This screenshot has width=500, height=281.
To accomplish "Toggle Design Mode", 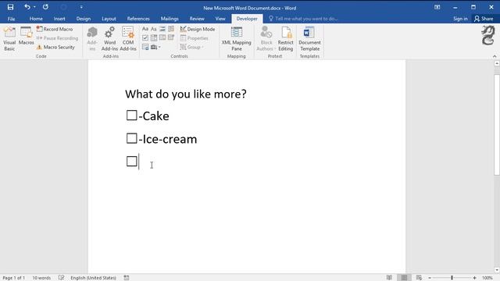I will [x=198, y=29].
